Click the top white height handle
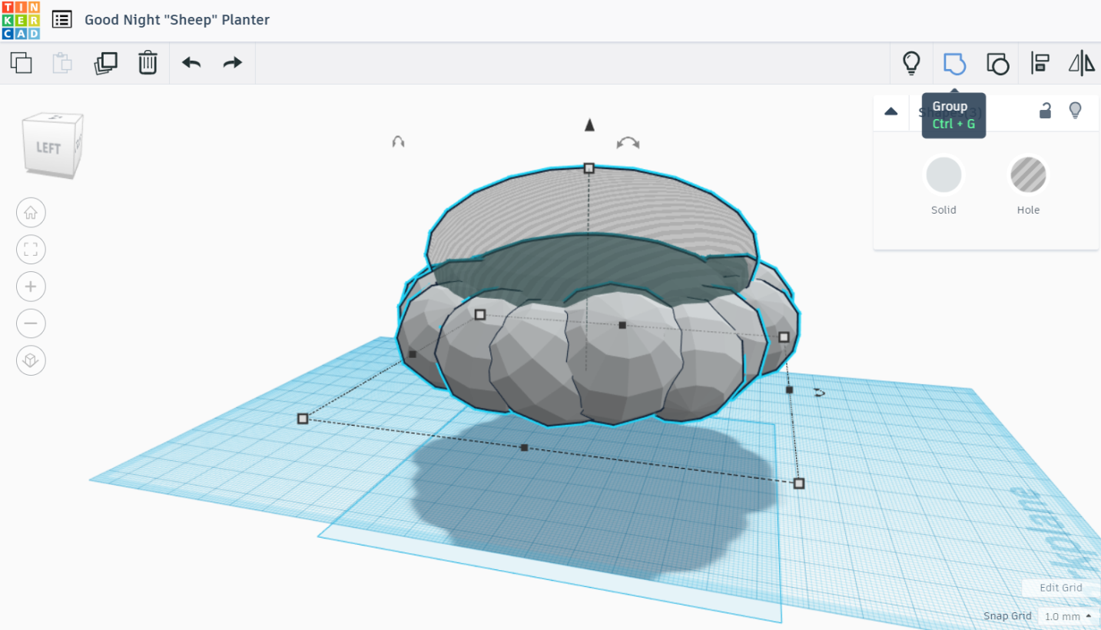The width and height of the screenshot is (1101, 630). click(589, 167)
